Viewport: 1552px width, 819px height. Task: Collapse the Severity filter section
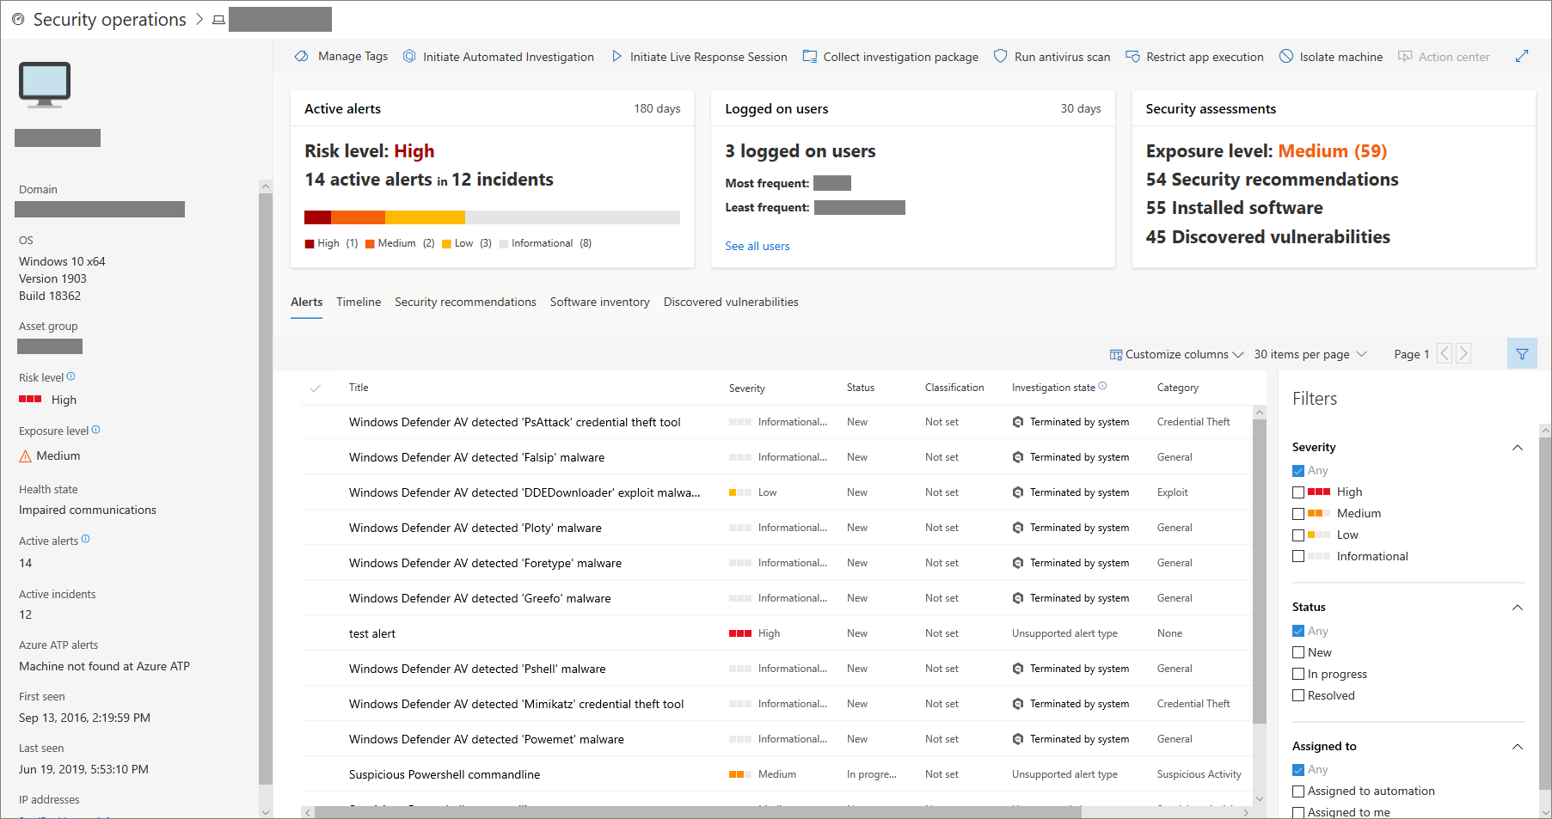[1518, 448]
